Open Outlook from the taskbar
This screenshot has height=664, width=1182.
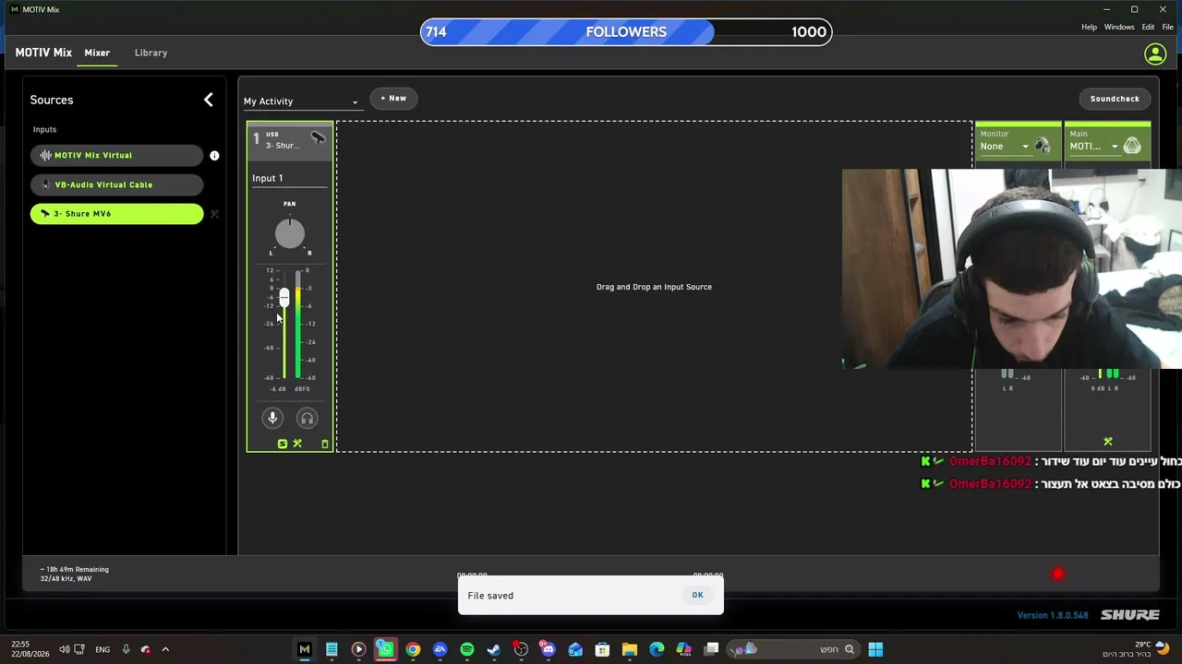pos(575,649)
